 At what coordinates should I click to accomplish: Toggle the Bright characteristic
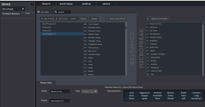184,93
